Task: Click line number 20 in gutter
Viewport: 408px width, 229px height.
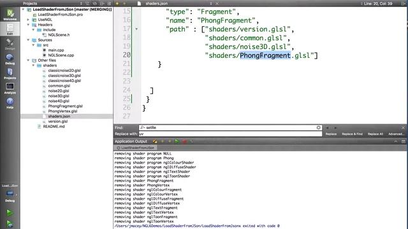Action: tap(126, 55)
